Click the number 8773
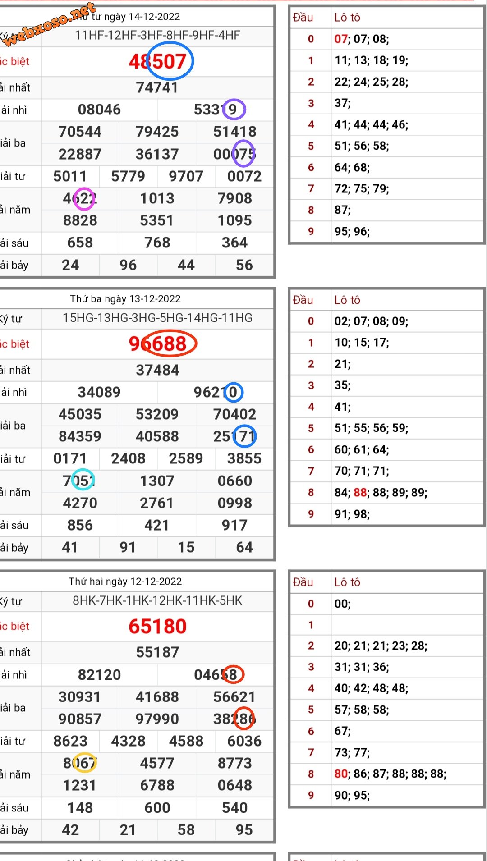 tap(235, 763)
